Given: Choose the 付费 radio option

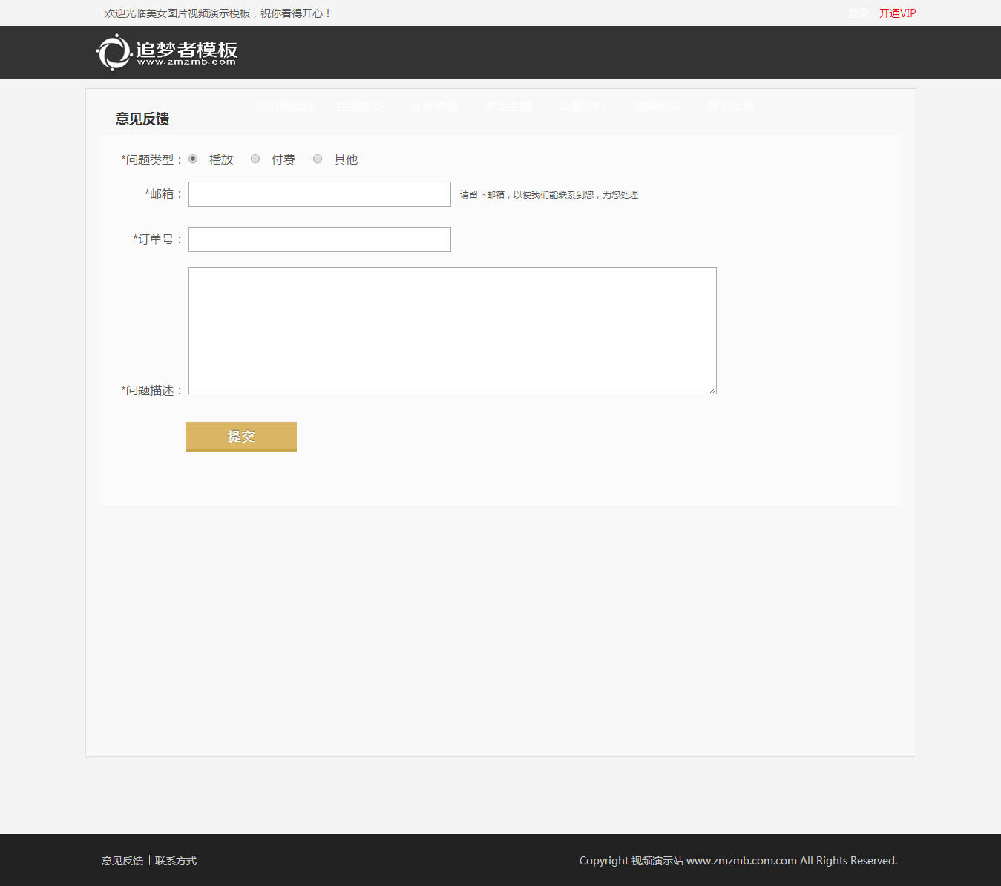Looking at the screenshot, I should 255,159.
